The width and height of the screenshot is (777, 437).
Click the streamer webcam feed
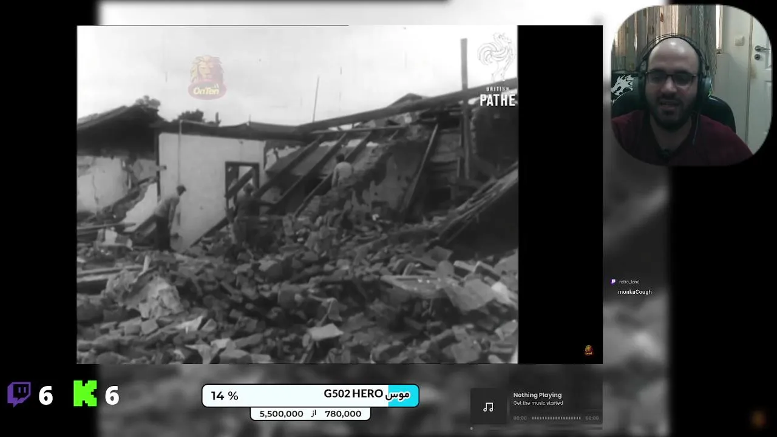click(691, 85)
